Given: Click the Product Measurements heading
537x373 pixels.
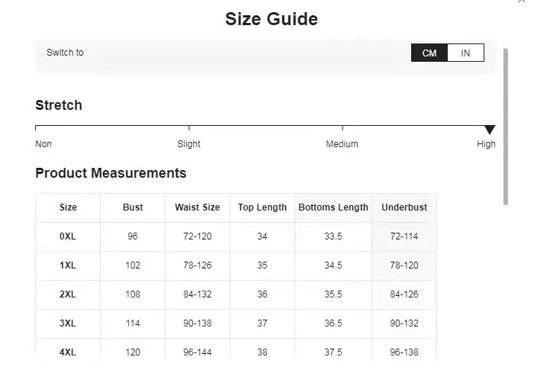Looking at the screenshot, I should pyautogui.click(x=111, y=173).
